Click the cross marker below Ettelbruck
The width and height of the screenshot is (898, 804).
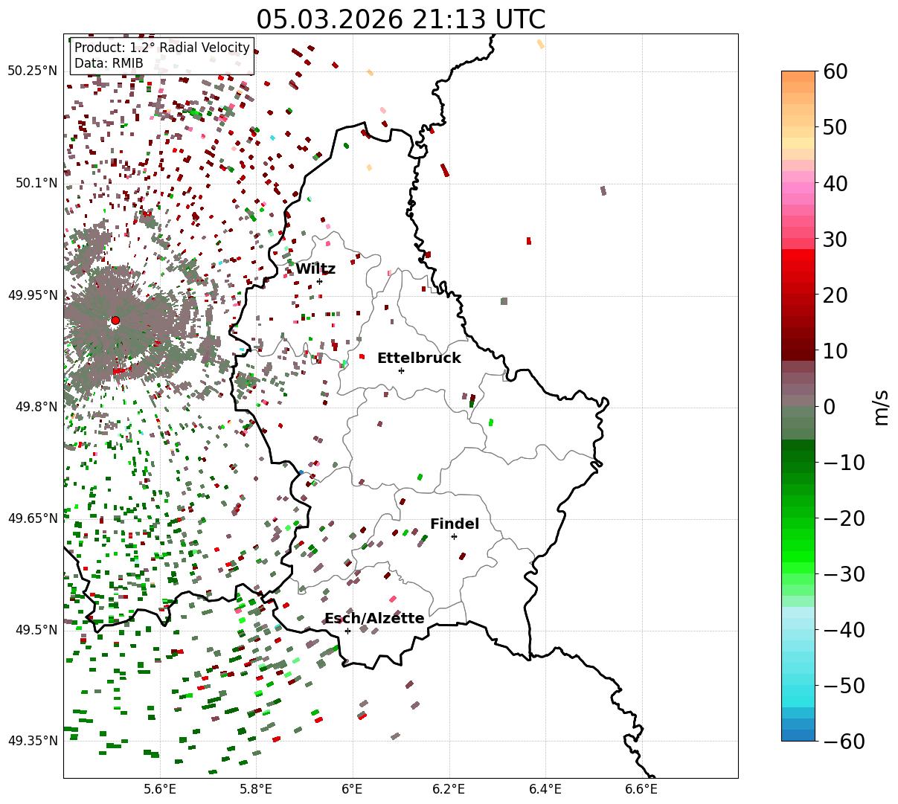[401, 370]
